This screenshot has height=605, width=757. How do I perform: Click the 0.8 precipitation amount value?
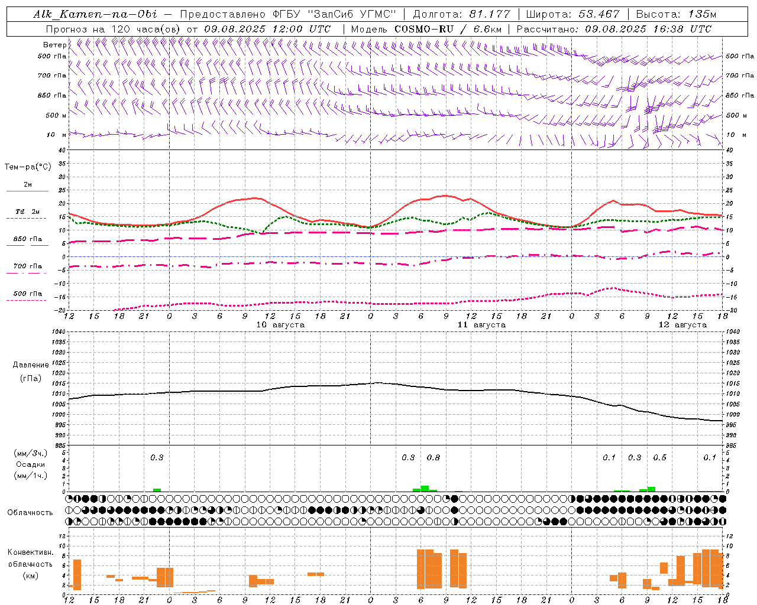pos(434,457)
